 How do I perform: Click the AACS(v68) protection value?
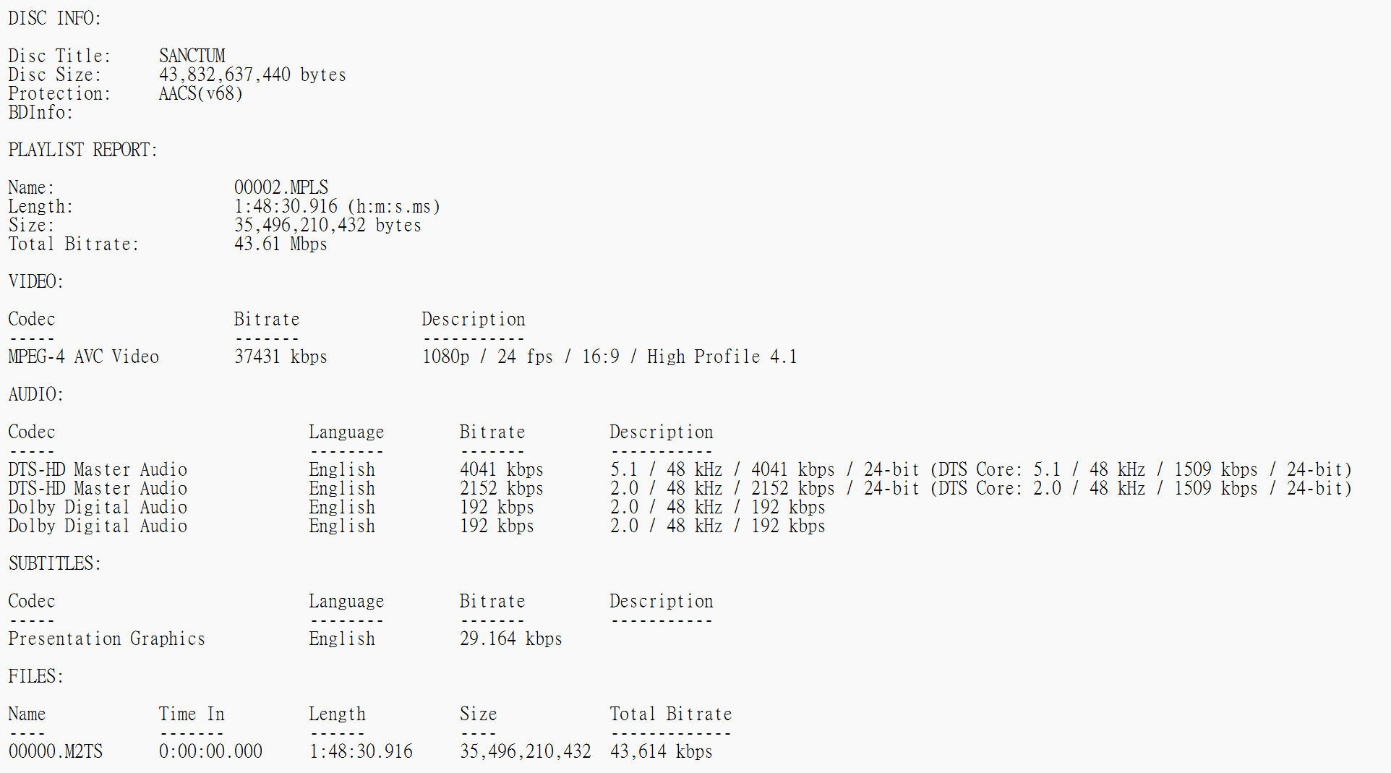pos(201,93)
